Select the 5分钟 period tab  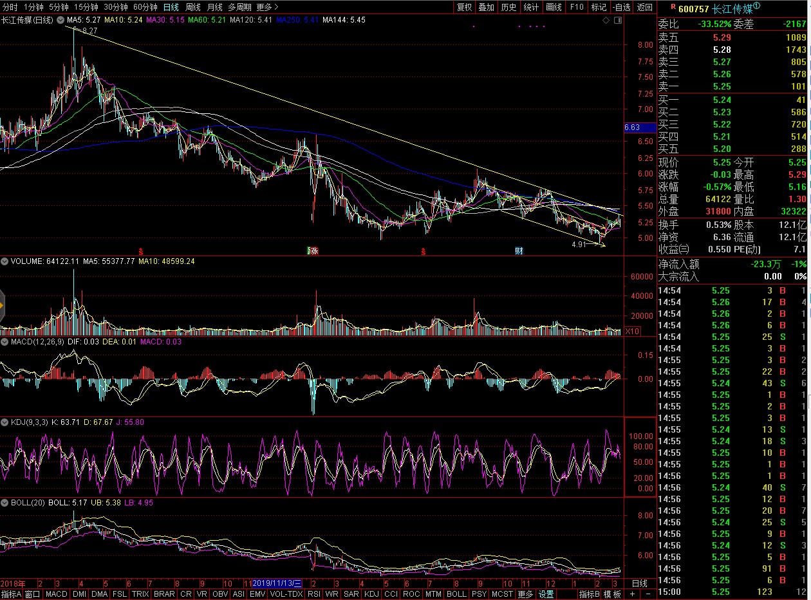[59, 7]
